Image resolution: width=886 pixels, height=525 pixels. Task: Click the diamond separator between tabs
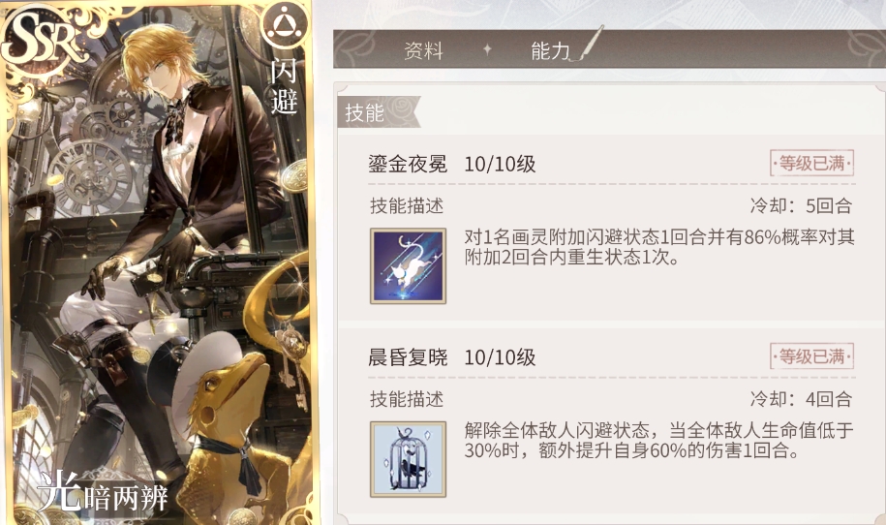click(x=487, y=50)
